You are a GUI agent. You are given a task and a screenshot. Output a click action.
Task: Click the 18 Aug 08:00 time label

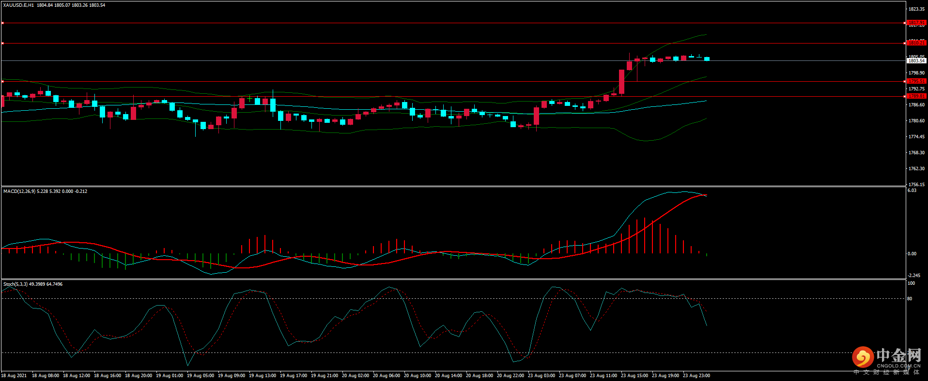pos(46,376)
